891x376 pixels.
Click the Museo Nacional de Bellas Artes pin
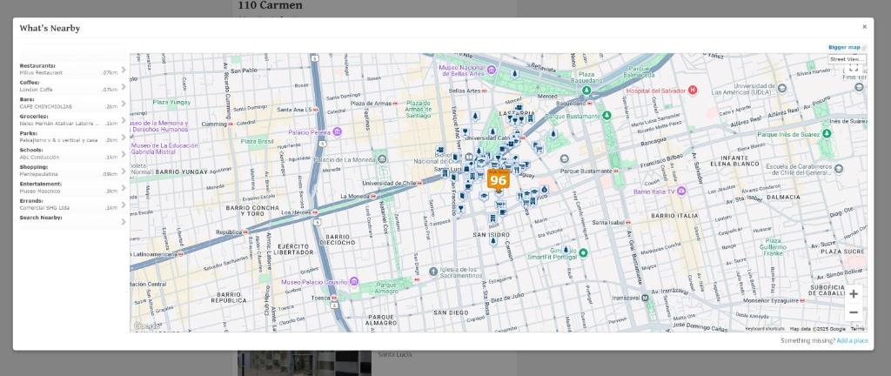491,70
